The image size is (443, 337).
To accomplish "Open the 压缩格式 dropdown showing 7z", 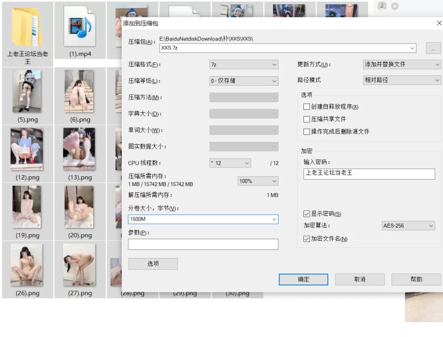I will pos(244,65).
